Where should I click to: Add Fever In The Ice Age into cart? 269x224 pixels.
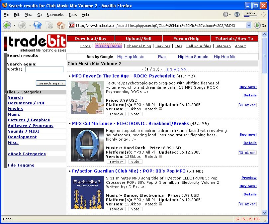tap(247, 105)
